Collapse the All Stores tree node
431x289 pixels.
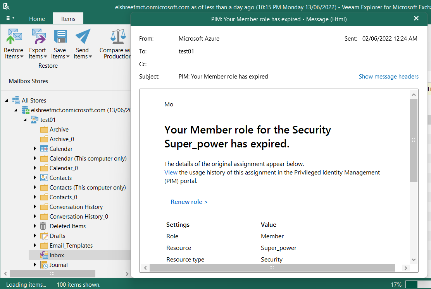click(x=7, y=101)
